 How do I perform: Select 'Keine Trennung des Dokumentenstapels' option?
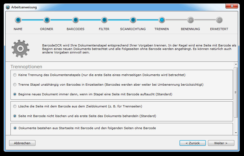tap(15, 75)
